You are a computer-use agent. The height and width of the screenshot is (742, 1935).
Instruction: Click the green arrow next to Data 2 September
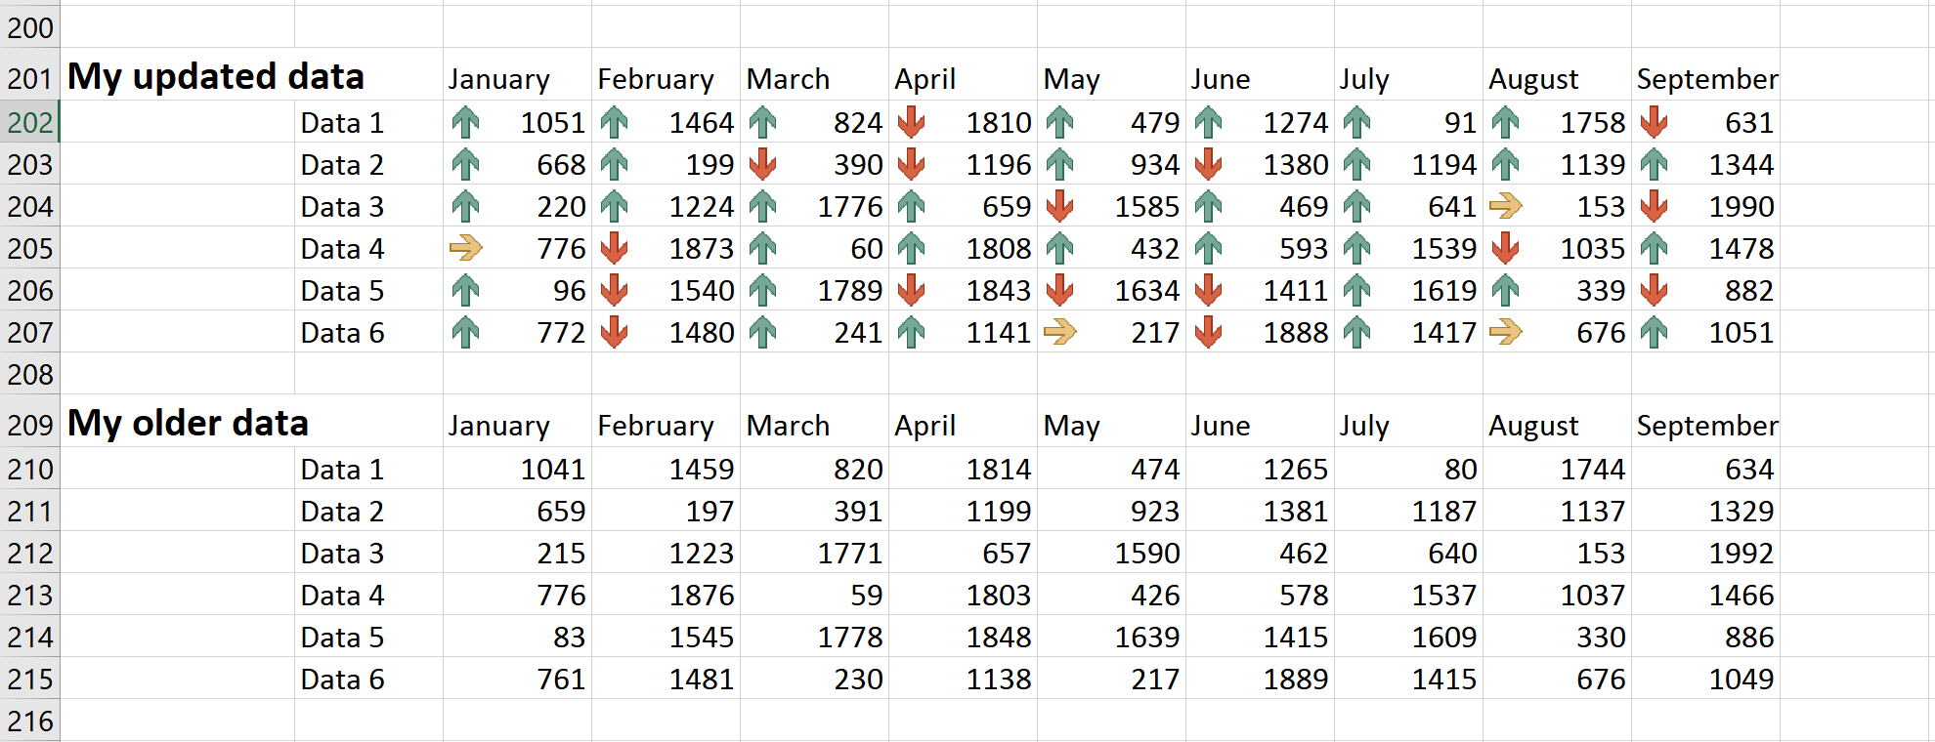pyautogui.click(x=1655, y=164)
